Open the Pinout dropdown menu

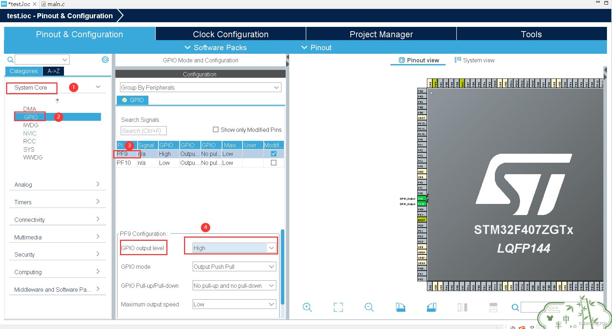(x=316, y=47)
